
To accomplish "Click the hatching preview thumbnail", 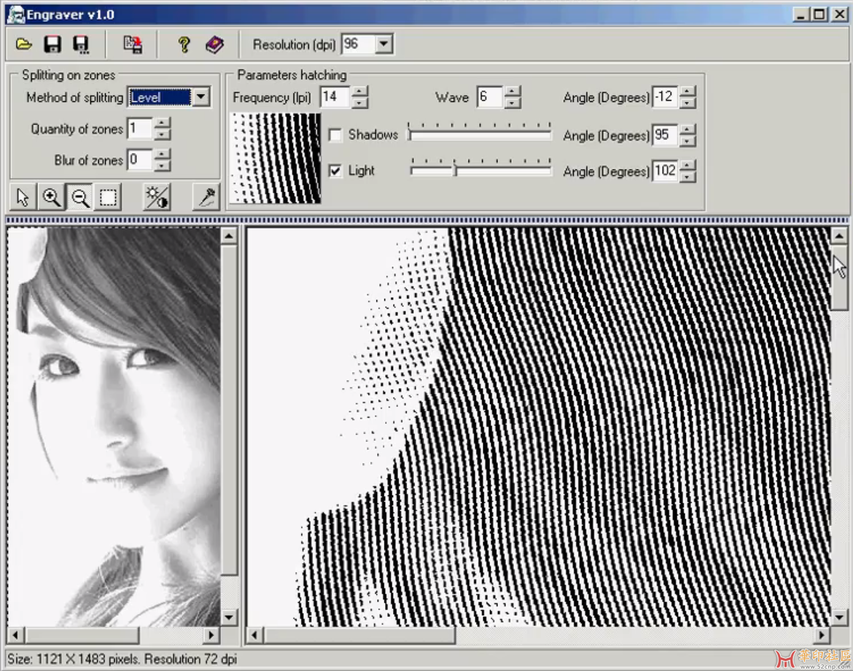I will pos(276,158).
